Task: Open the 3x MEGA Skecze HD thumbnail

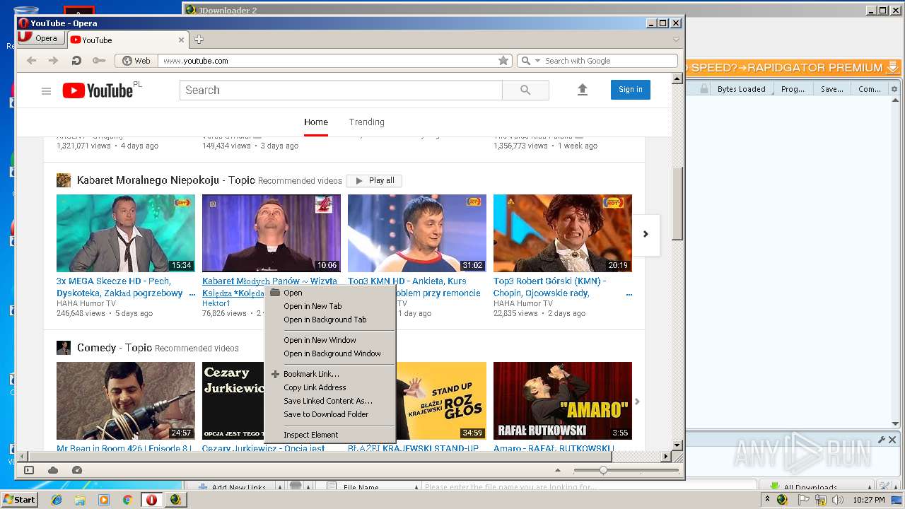Action: 126,233
